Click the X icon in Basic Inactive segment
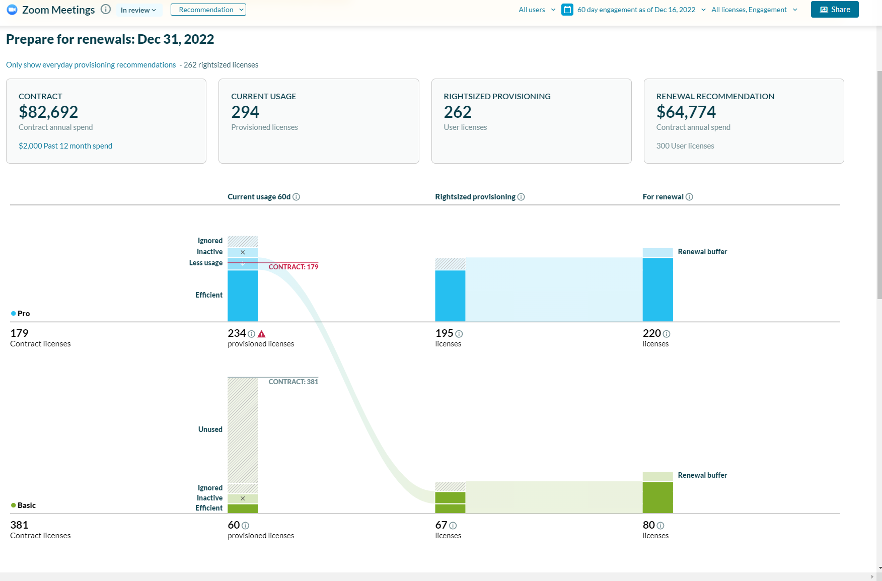This screenshot has height=581, width=882. pyautogui.click(x=243, y=498)
